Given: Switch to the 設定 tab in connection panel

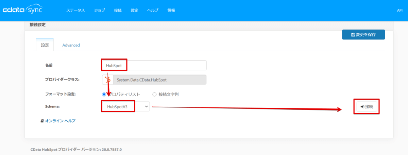Looking at the screenshot, I should (45, 45).
